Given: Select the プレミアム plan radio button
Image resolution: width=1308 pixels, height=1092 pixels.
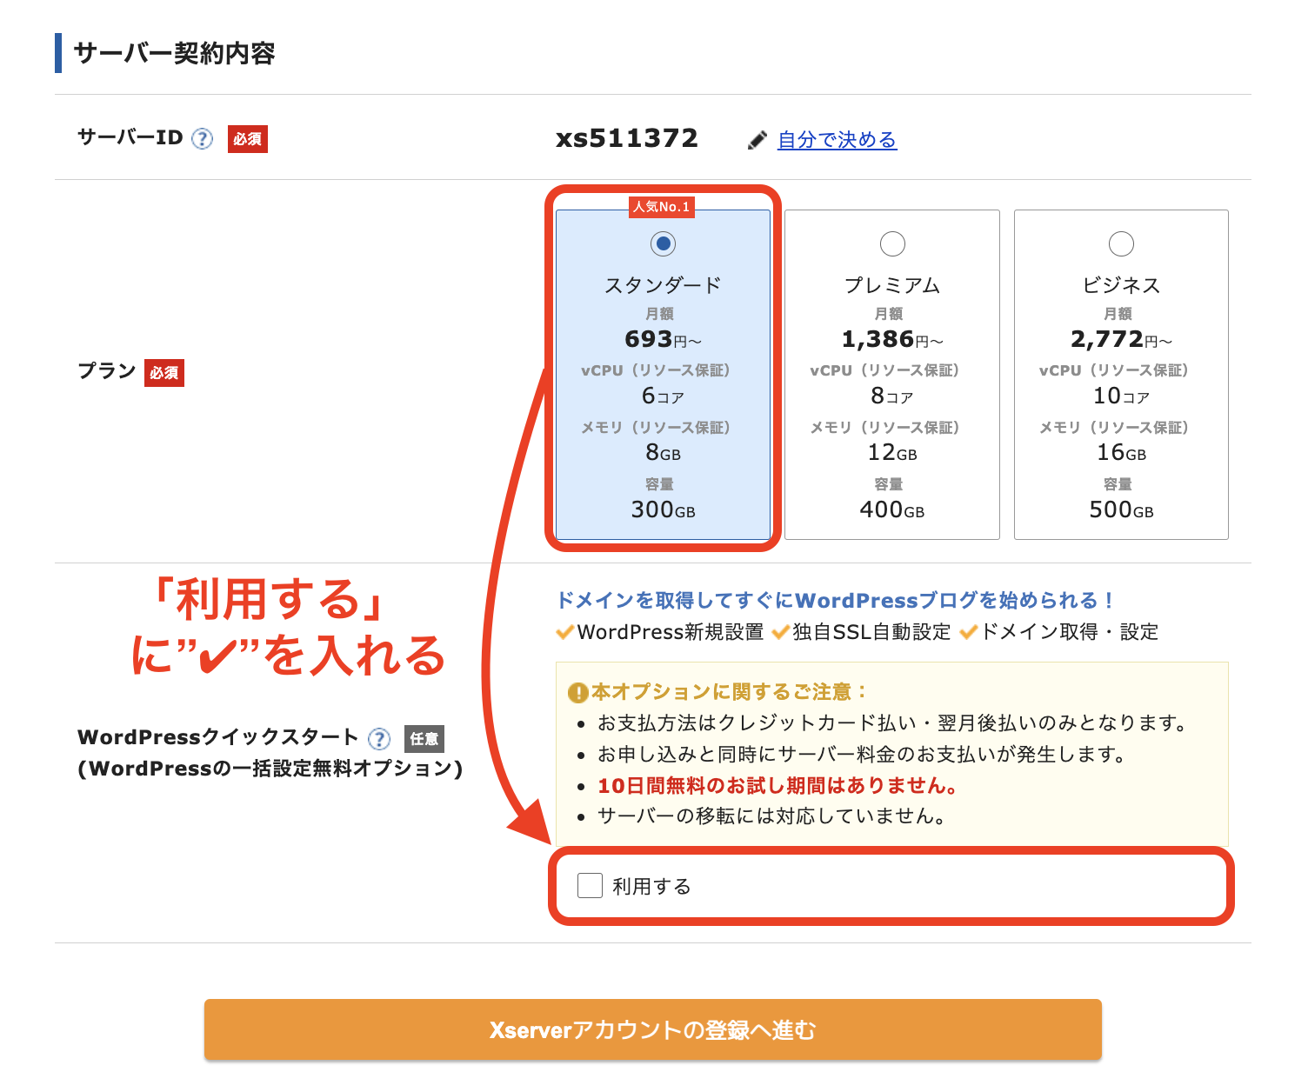Looking at the screenshot, I should 892,243.
